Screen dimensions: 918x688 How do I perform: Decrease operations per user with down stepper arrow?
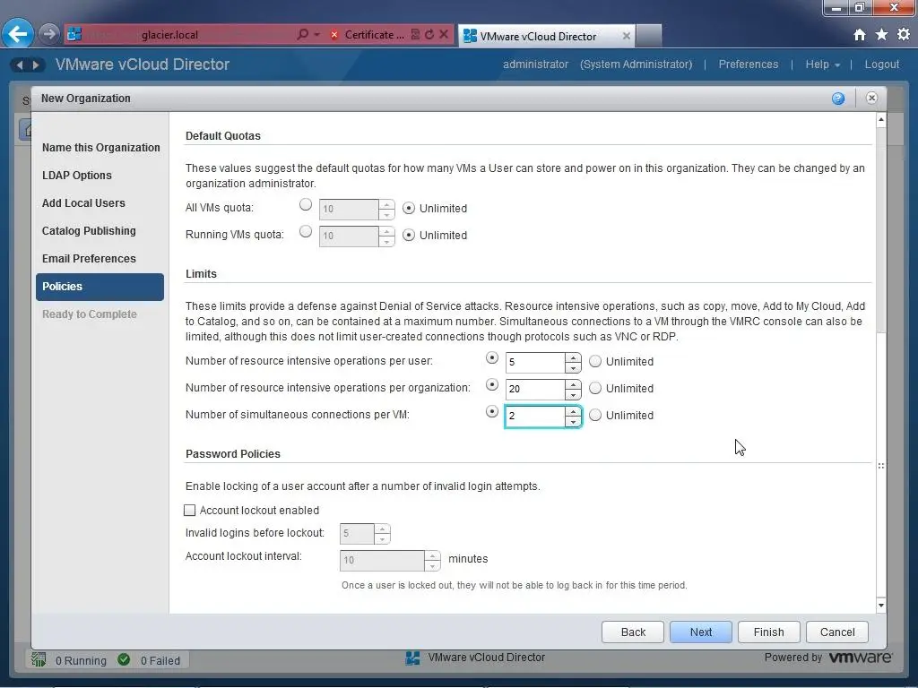[573, 368]
